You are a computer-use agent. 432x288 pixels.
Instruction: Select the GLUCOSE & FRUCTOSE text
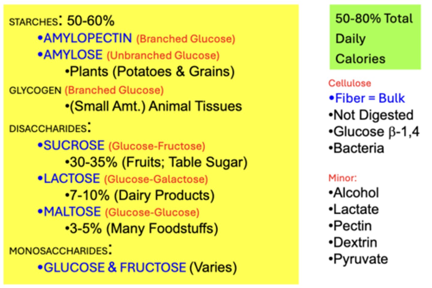click(x=115, y=267)
